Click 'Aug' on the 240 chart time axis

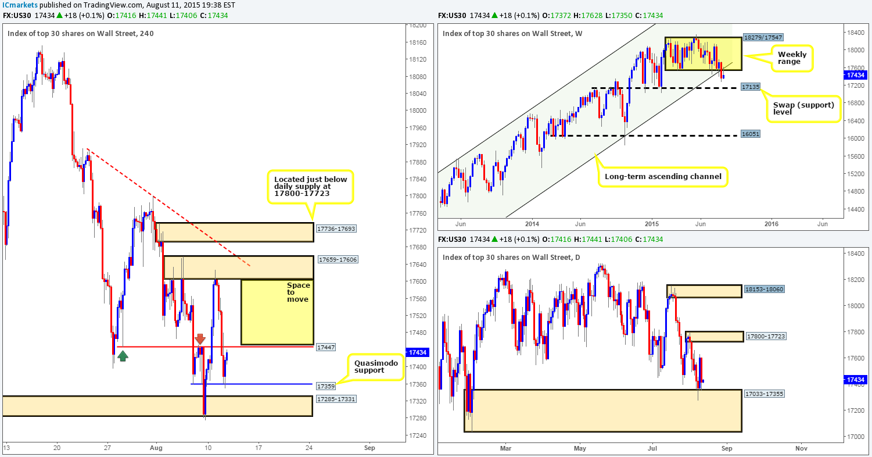(x=157, y=448)
